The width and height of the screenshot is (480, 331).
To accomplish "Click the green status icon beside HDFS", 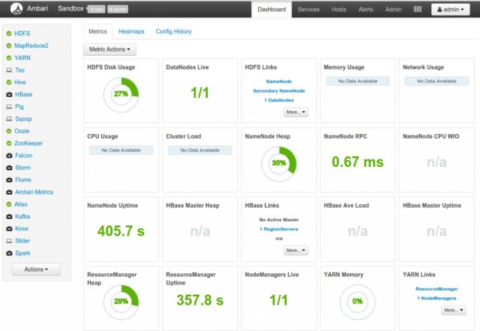I will point(9,34).
